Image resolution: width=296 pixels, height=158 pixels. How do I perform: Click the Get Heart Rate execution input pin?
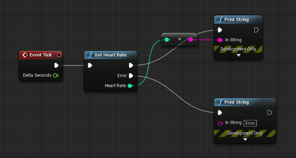click(90, 66)
